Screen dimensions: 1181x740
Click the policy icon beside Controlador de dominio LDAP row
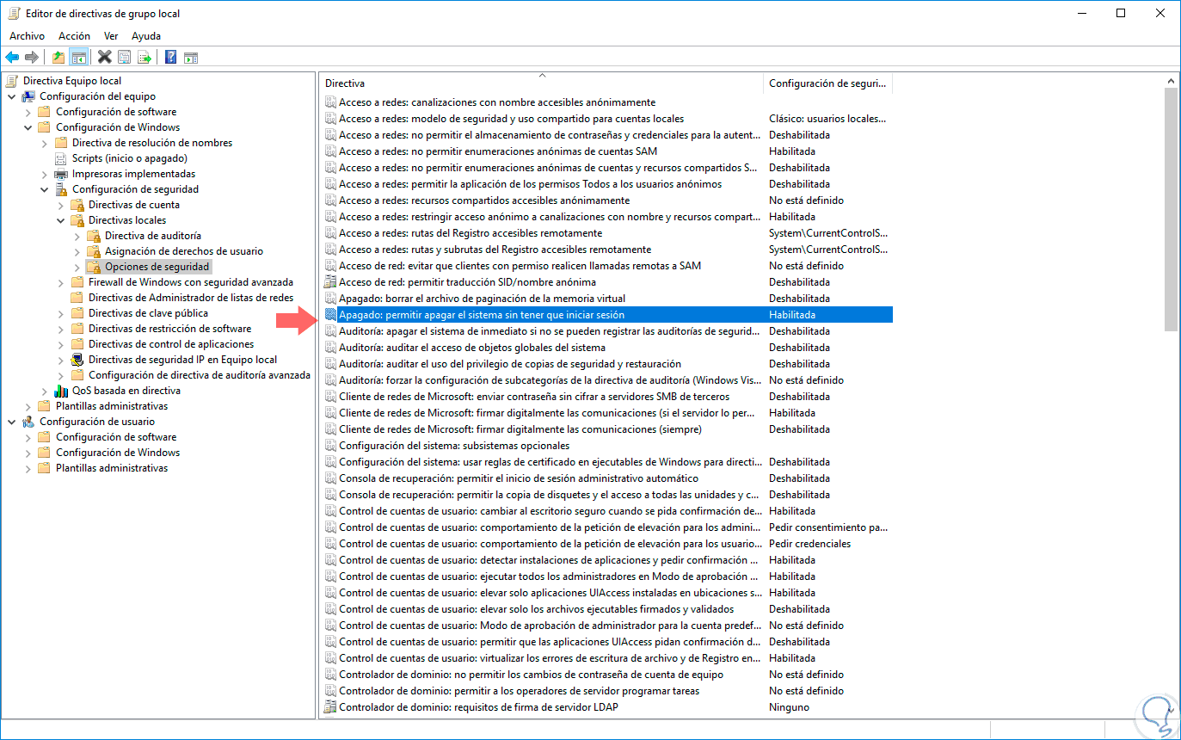[330, 707]
